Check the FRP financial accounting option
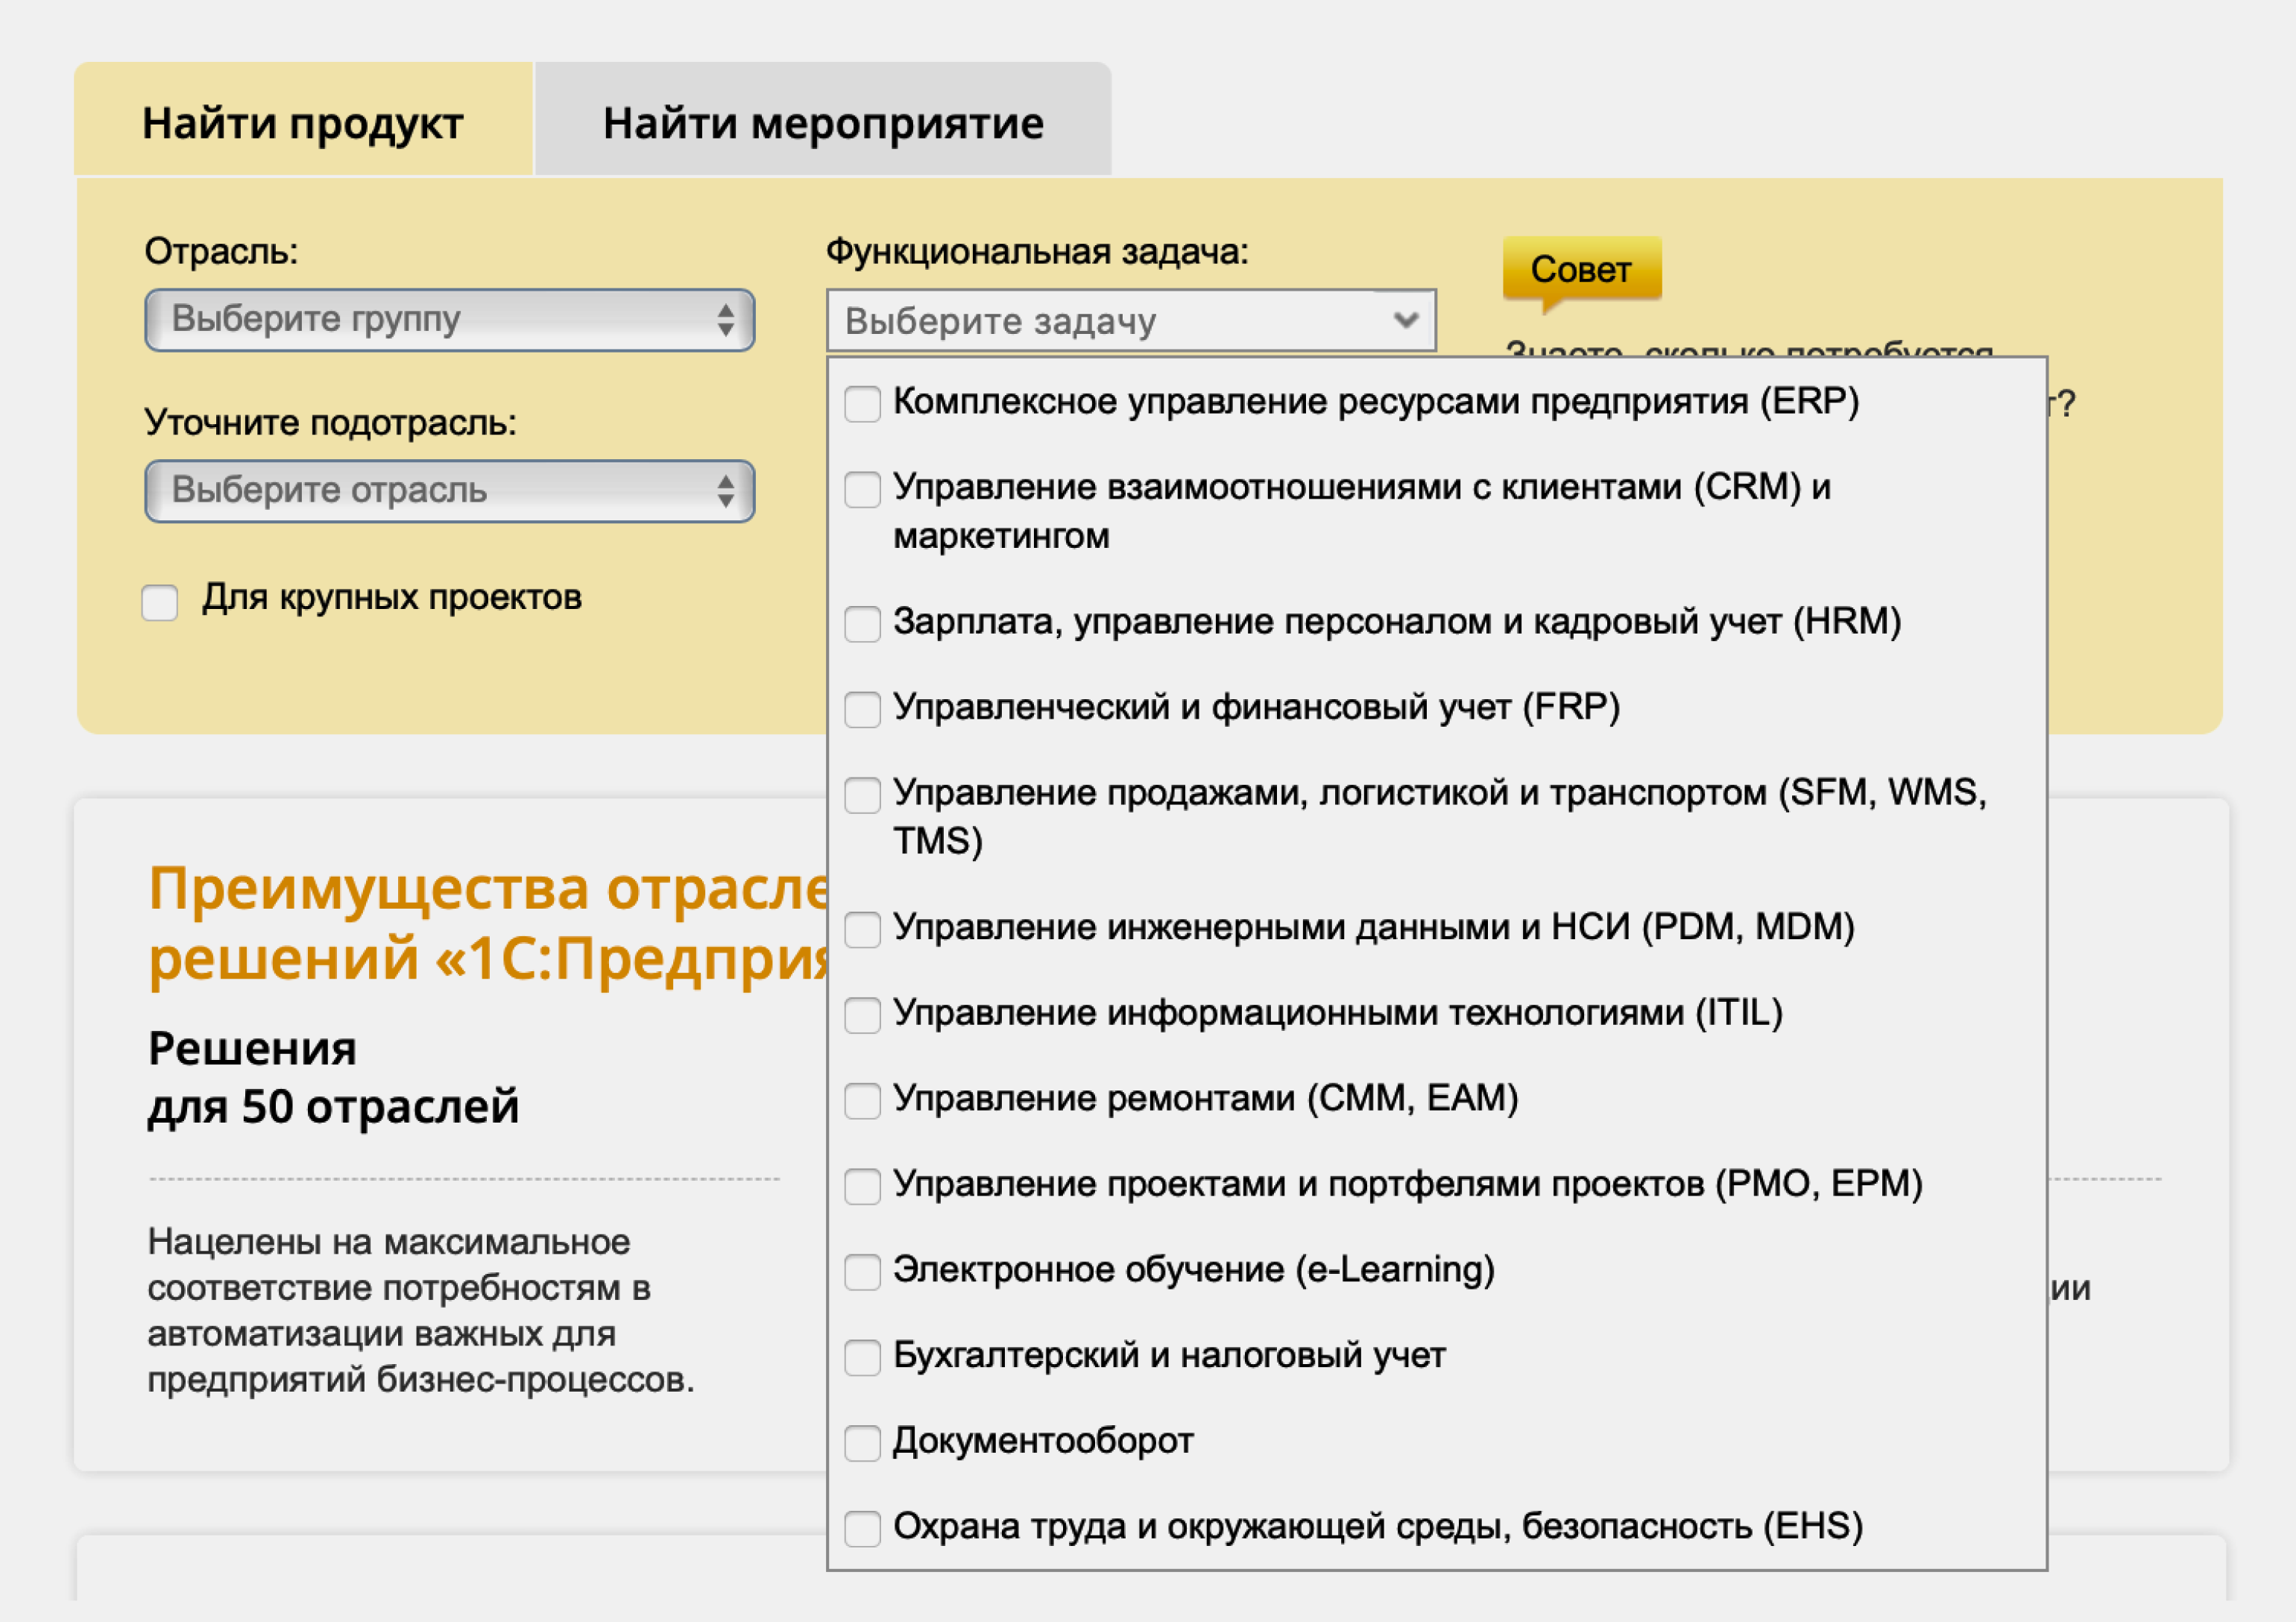Viewport: 2296px width, 1622px height. 862,710
